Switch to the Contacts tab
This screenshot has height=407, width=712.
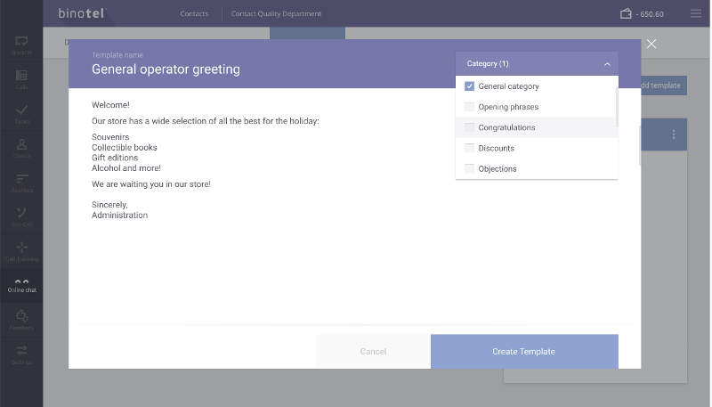pos(194,14)
